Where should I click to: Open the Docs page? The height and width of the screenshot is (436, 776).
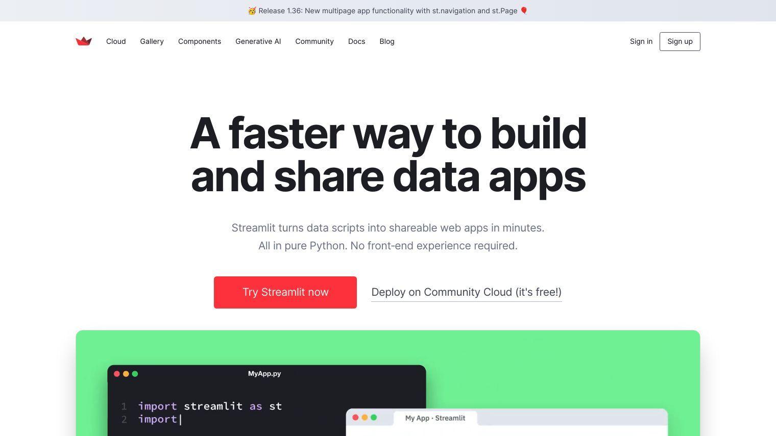pos(357,41)
